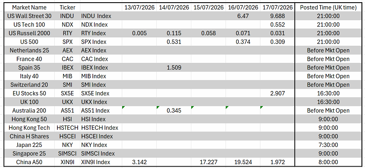Select the 'China A50' cell
Screen dimensions: 365x168
coord(29,162)
